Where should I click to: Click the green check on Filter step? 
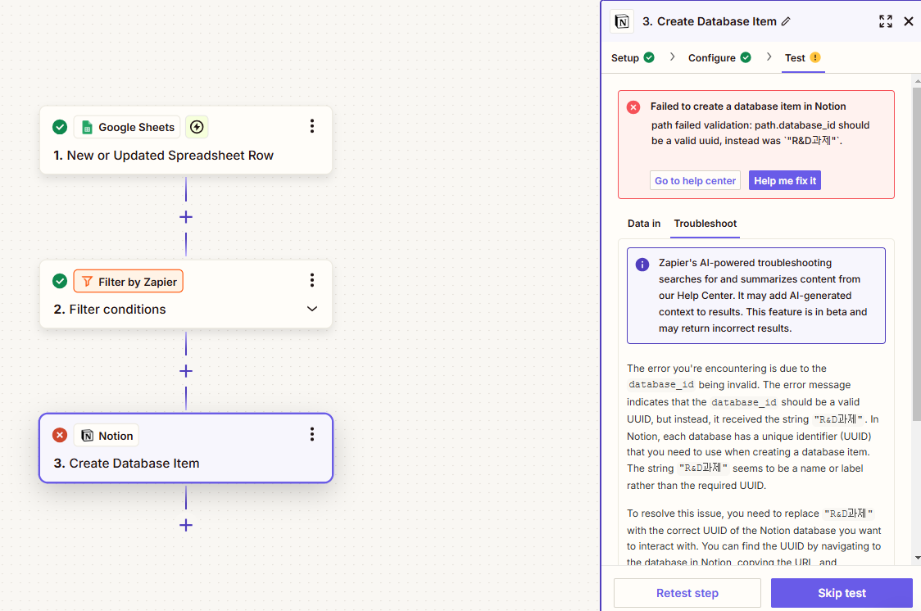tap(59, 281)
